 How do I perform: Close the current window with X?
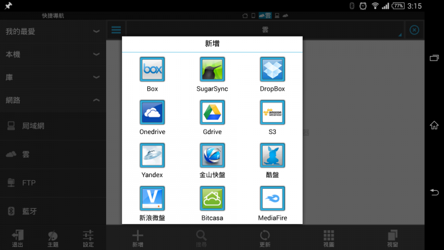(x=414, y=30)
